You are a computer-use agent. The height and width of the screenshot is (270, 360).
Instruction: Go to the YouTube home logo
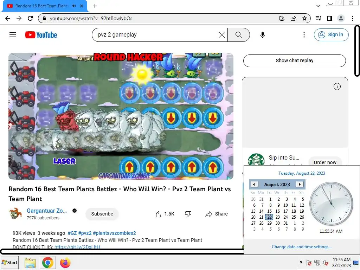click(41, 35)
